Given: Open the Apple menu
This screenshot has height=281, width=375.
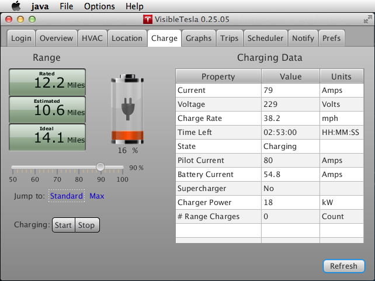Looking at the screenshot, I should click(16, 6).
